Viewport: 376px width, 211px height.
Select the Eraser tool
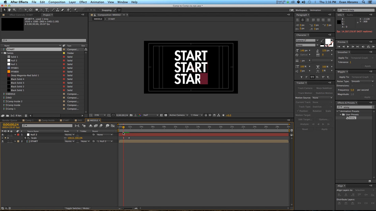63,10
